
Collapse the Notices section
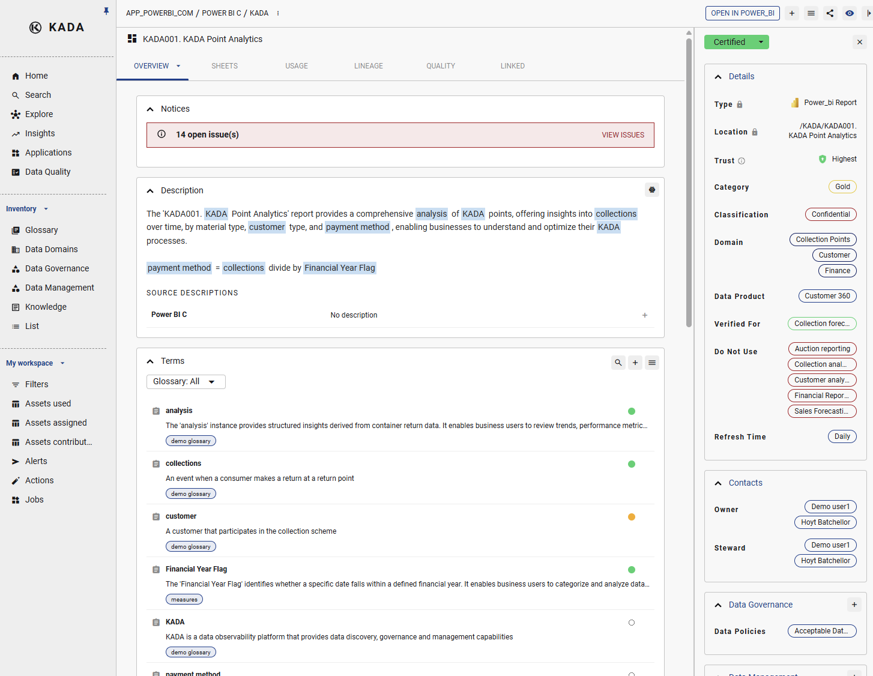[x=150, y=109]
